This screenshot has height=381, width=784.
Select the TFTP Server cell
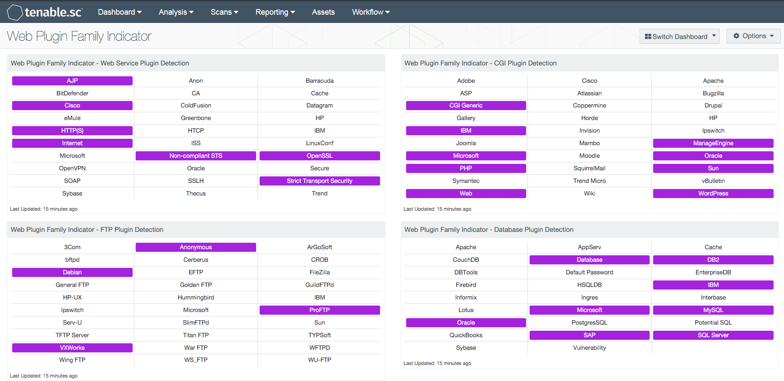(x=72, y=335)
